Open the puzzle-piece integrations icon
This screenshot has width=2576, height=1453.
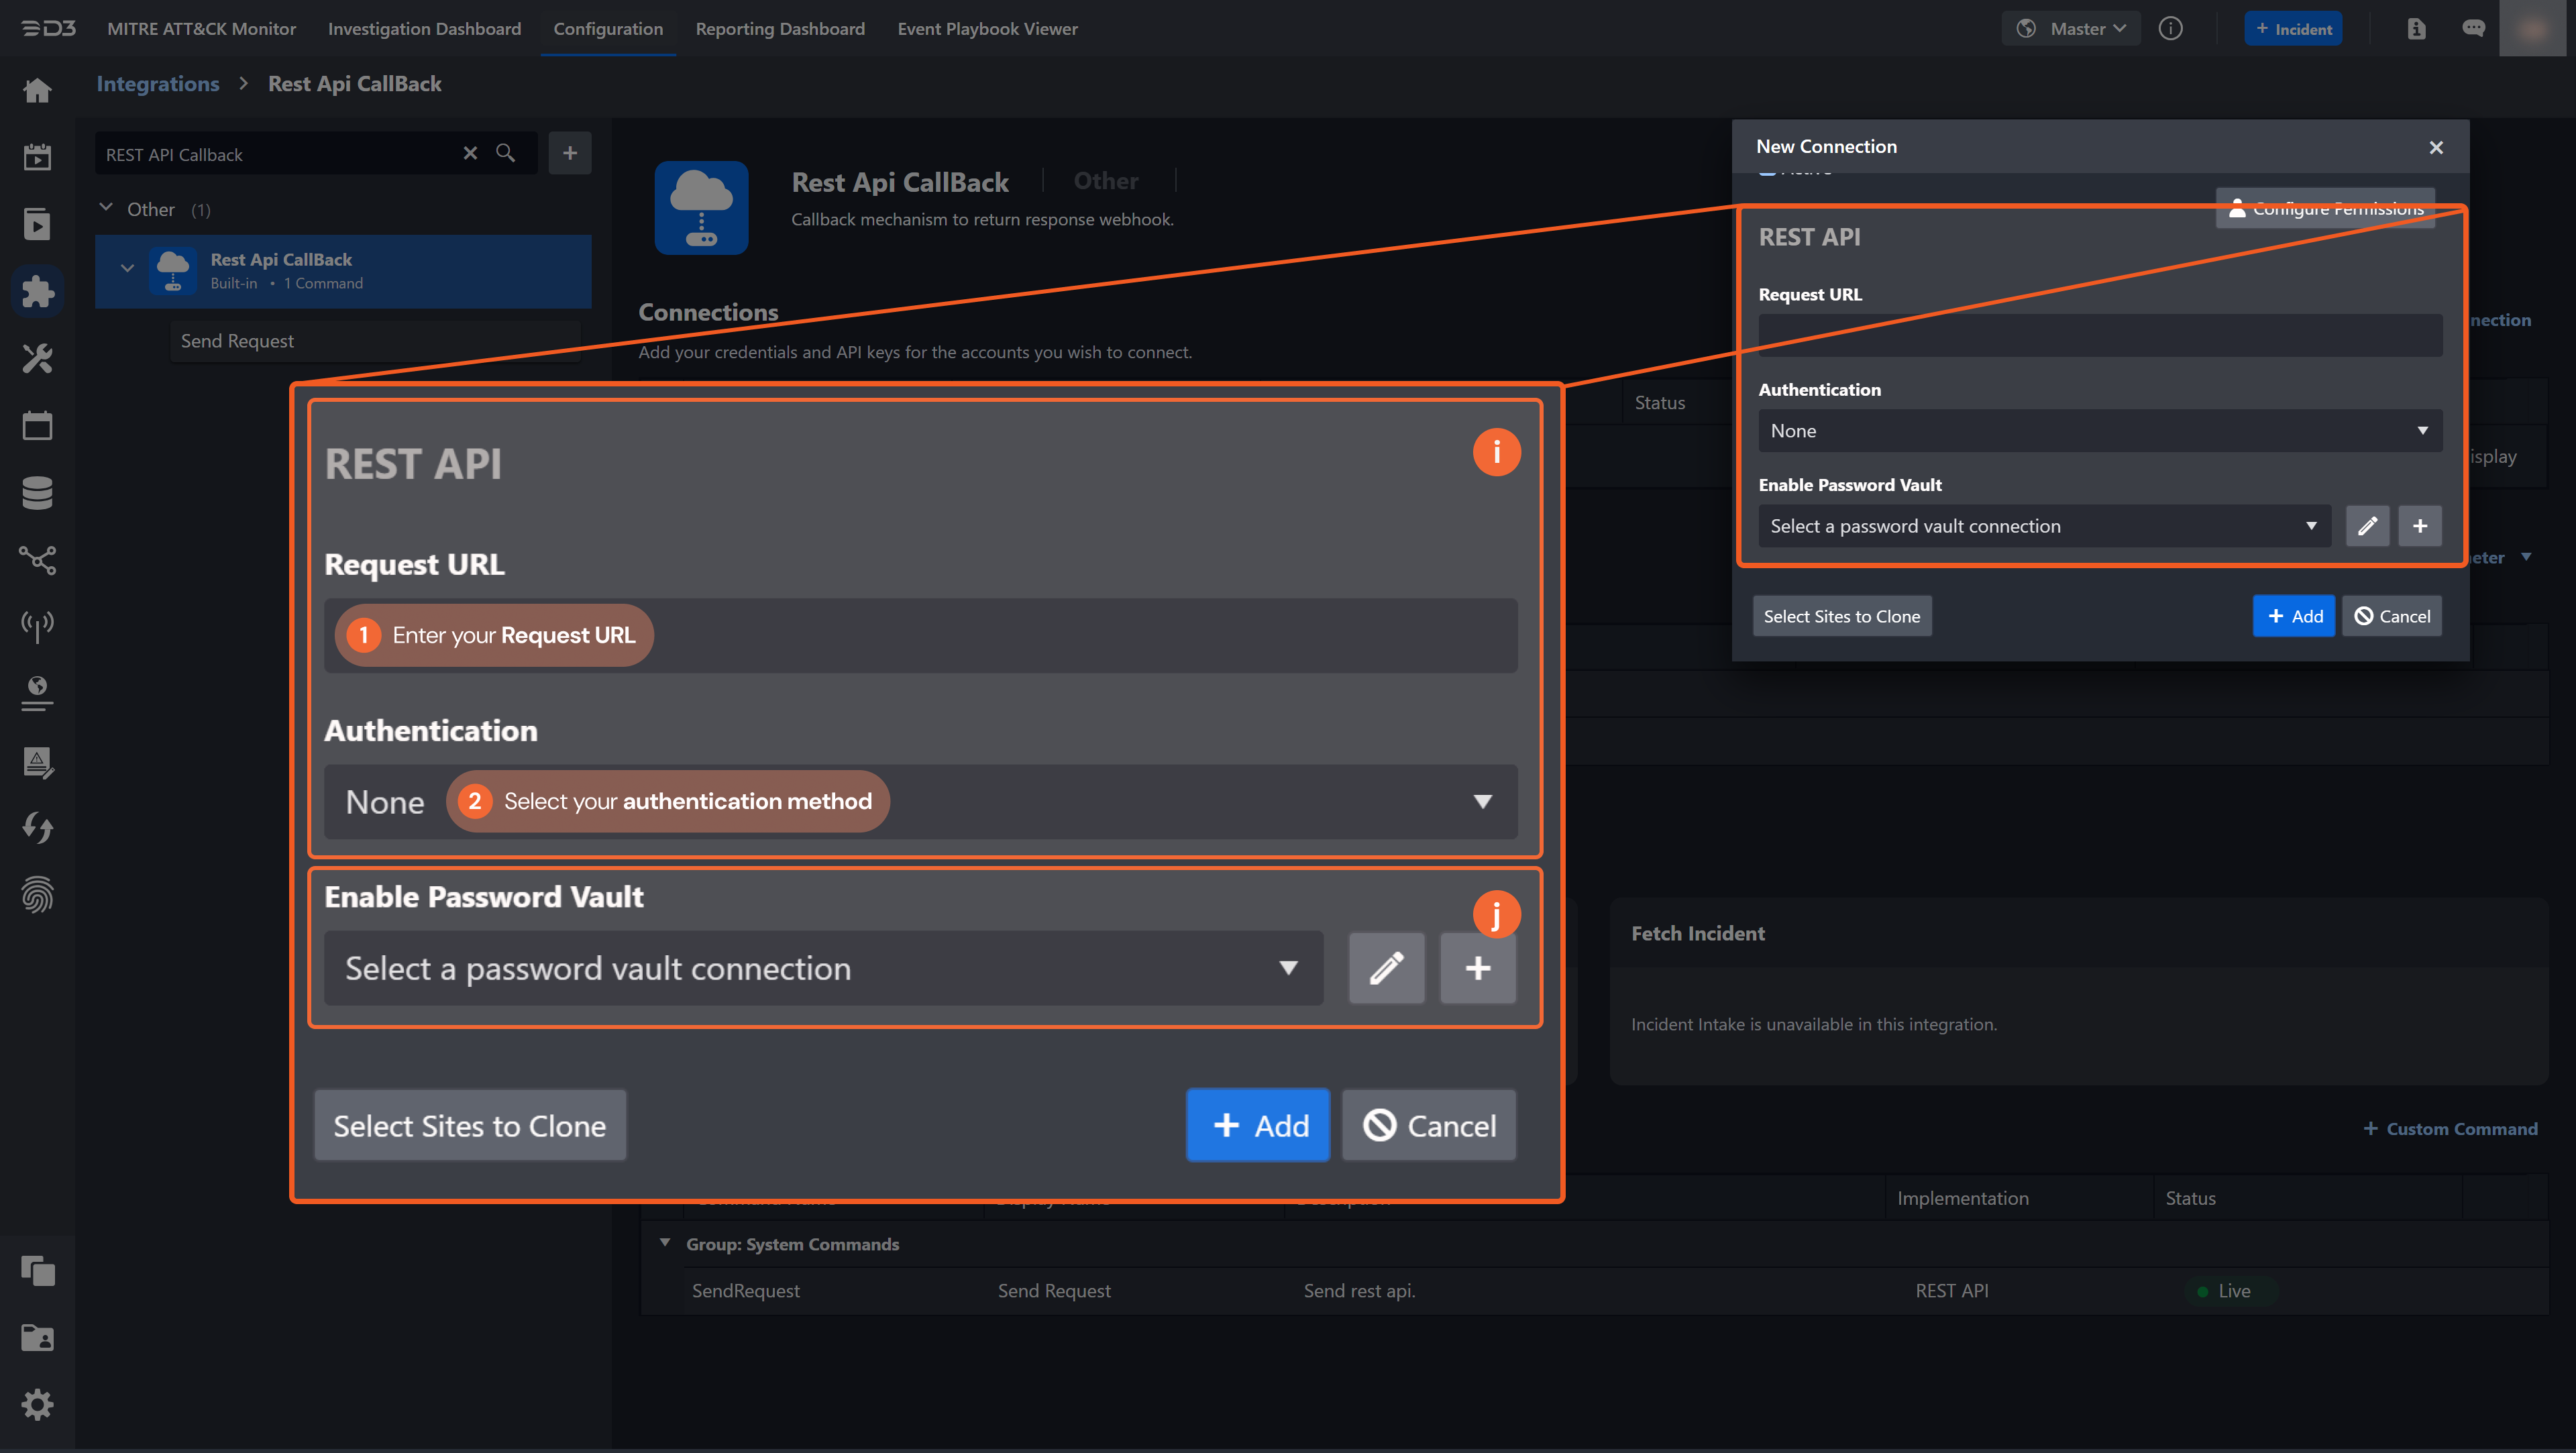pyautogui.click(x=37, y=291)
